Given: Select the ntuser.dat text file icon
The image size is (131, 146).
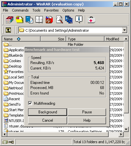Looking at the screenshot, I should pos(6,126).
